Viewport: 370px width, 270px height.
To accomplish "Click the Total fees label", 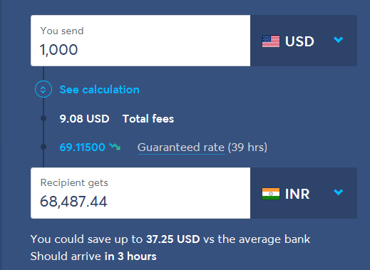I will [148, 119].
